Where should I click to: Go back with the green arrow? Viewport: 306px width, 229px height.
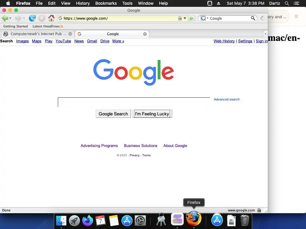click(5, 18)
